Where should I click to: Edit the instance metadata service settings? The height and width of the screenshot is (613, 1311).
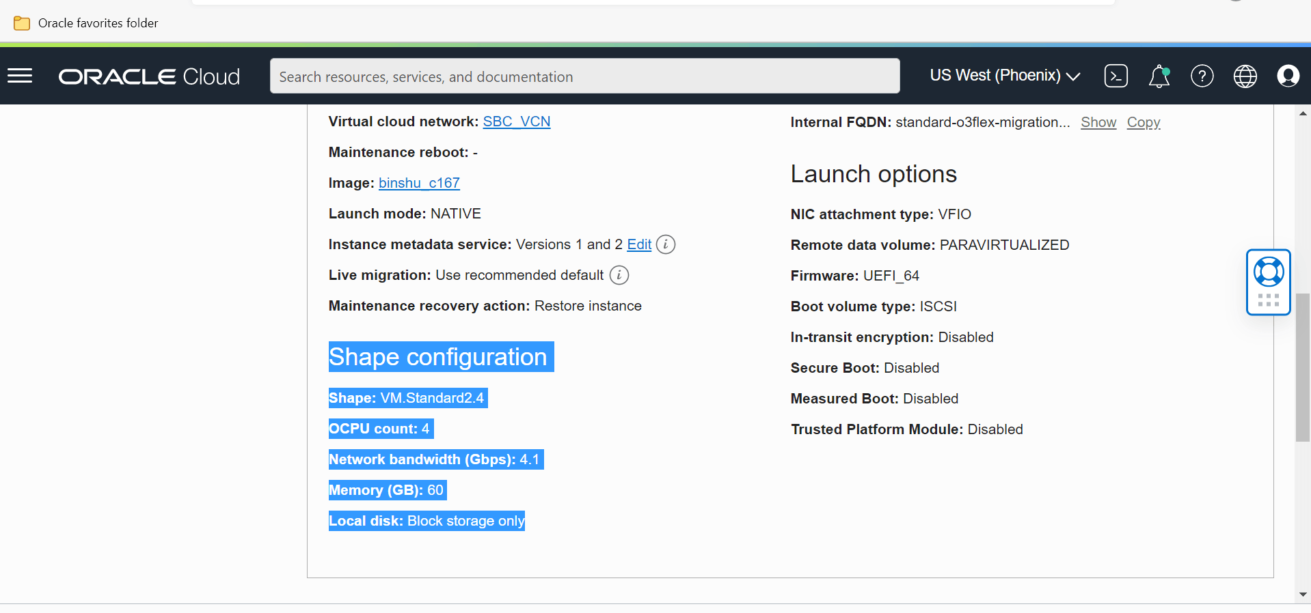pos(639,244)
